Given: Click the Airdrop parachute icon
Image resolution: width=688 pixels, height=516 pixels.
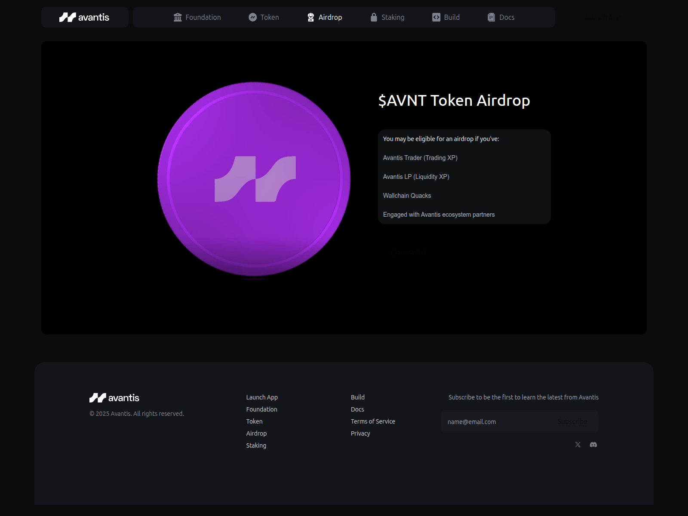Looking at the screenshot, I should pyautogui.click(x=311, y=17).
